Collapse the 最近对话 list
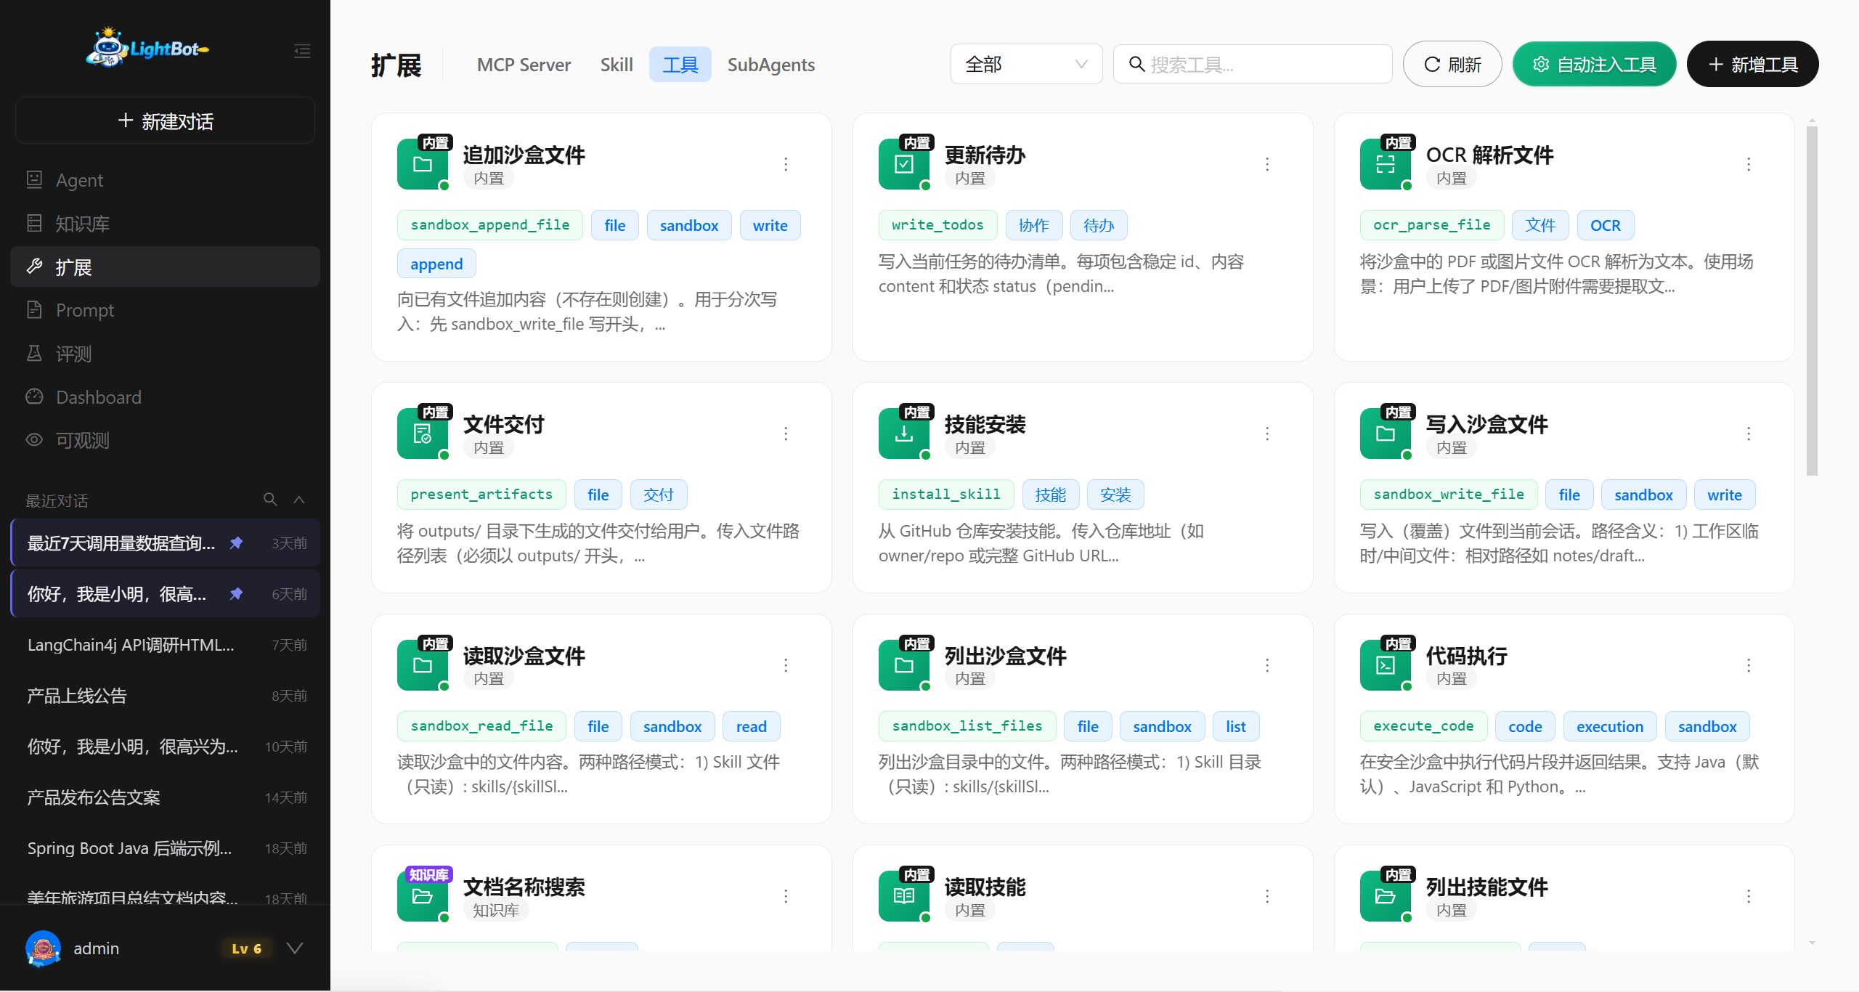The width and height of the screenshot is (1859, 992). (x=298, y=500)
